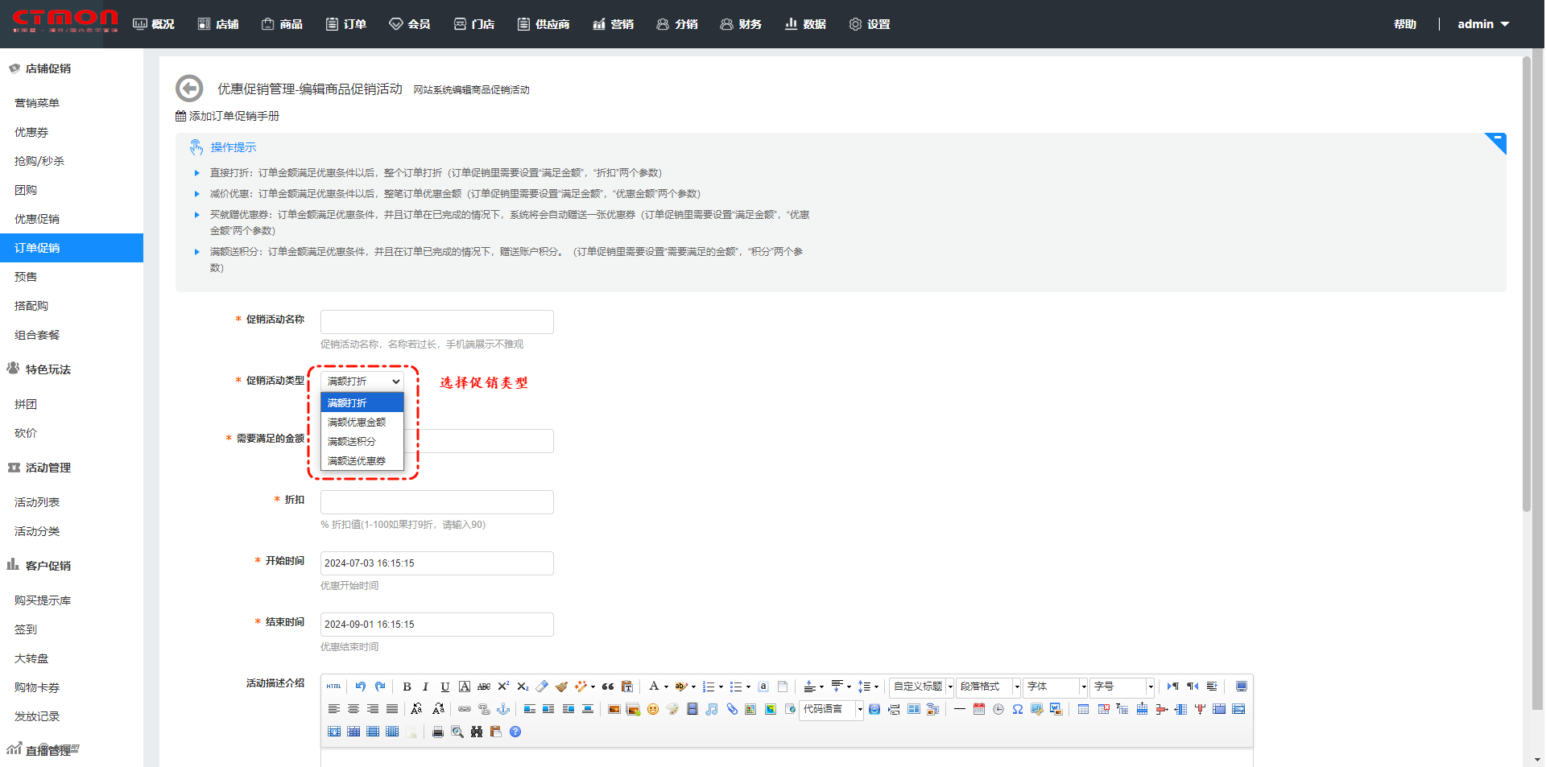Click the 促销活动名称 input field
Viewport: 1546px width, 767px height.
pos(436,322)
